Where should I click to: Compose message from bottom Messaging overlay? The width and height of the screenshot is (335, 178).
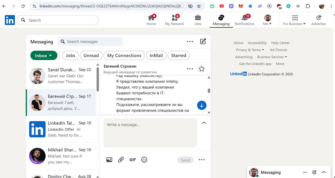(314, 172)
